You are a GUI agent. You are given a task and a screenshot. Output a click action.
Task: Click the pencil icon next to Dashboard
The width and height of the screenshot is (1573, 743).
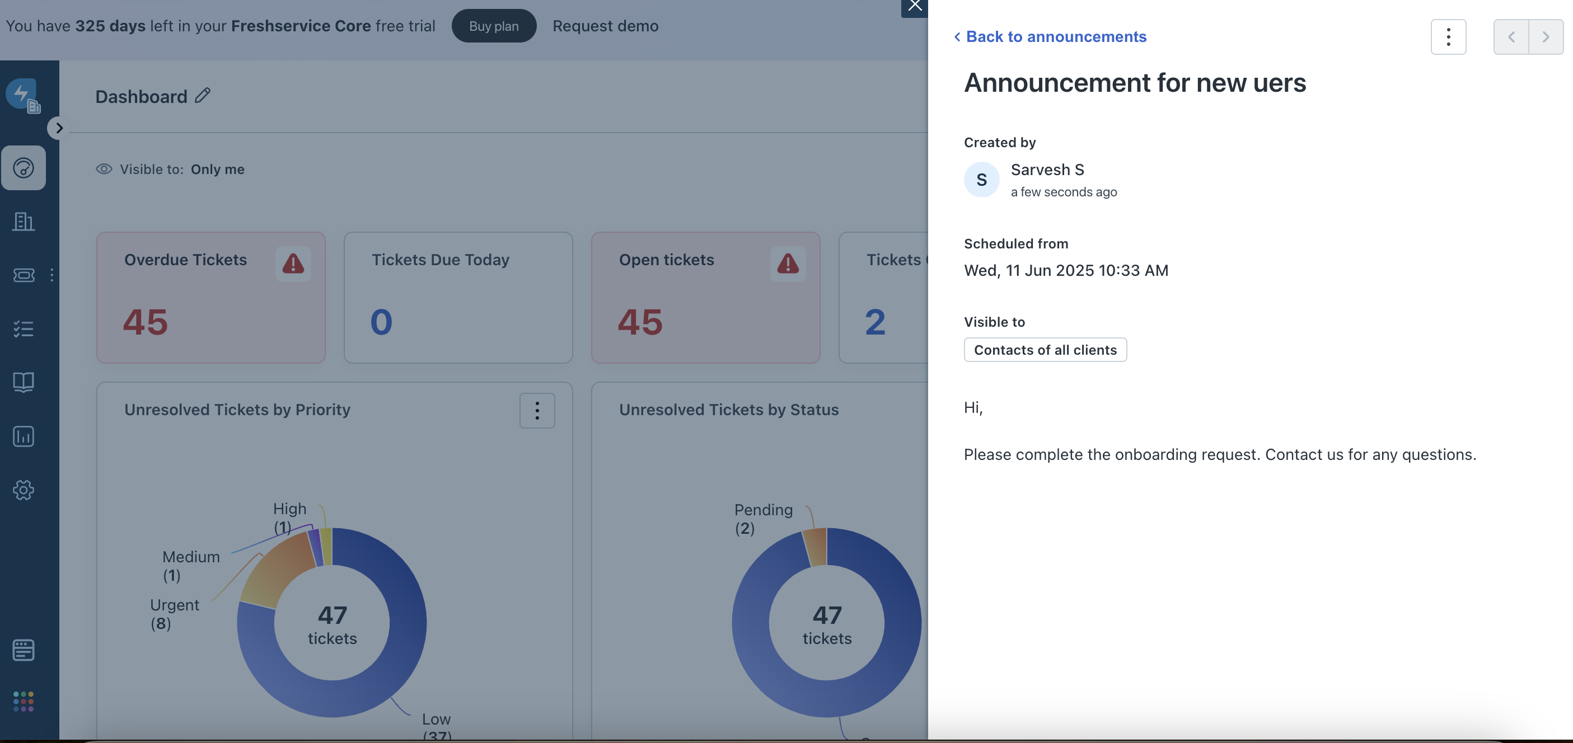[x=203, y=96]
